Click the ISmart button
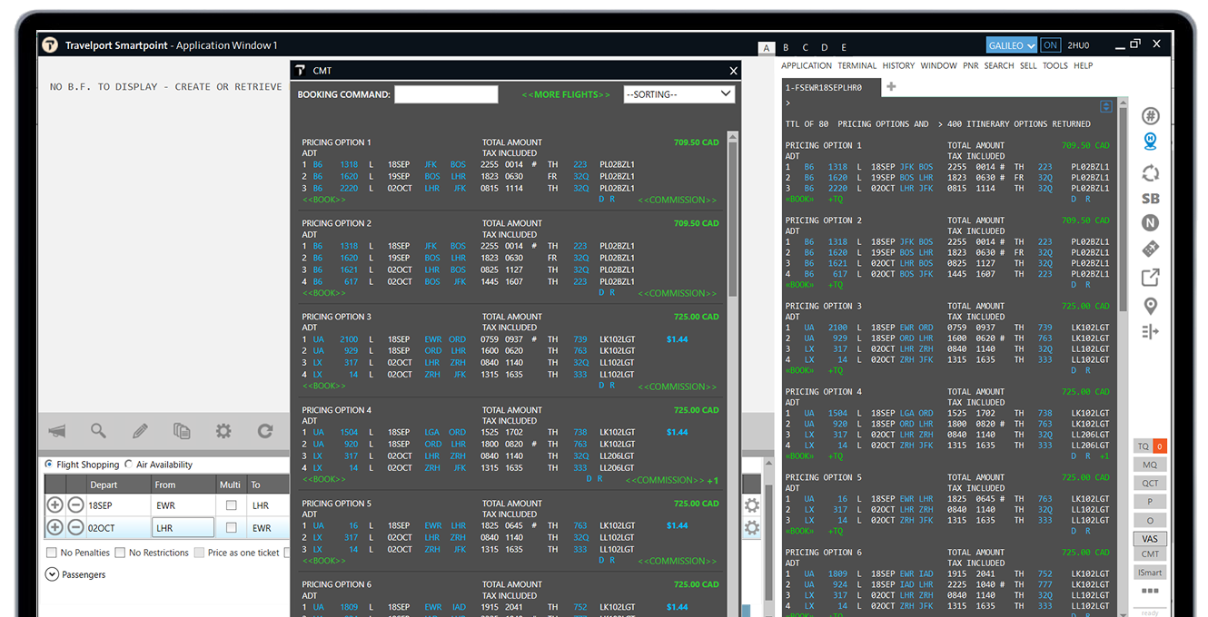The image size is (1208, 617). (1150, 572)
